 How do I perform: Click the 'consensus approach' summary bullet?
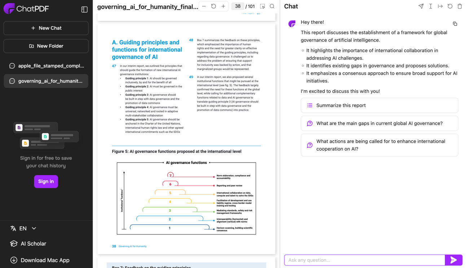(x=382, y=77)
